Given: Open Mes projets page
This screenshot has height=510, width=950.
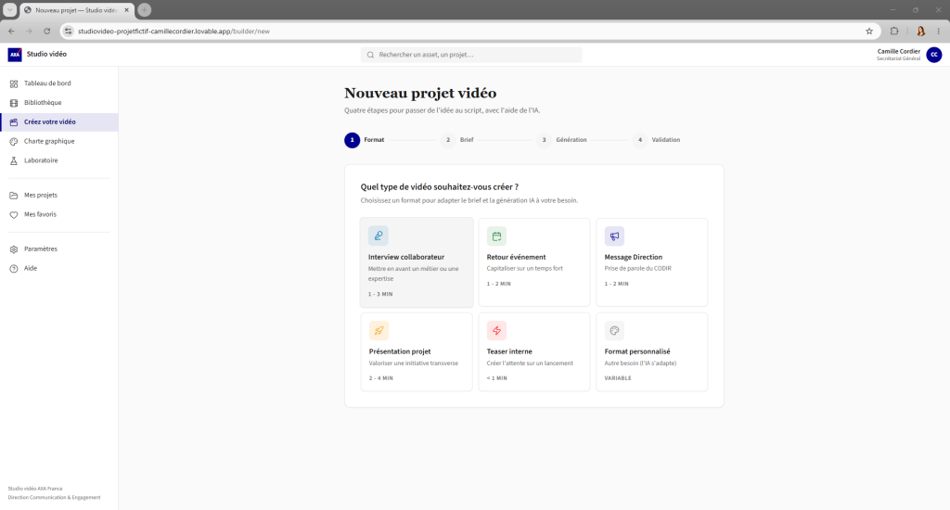Looking at the screenshot, I should pos(58,196).
